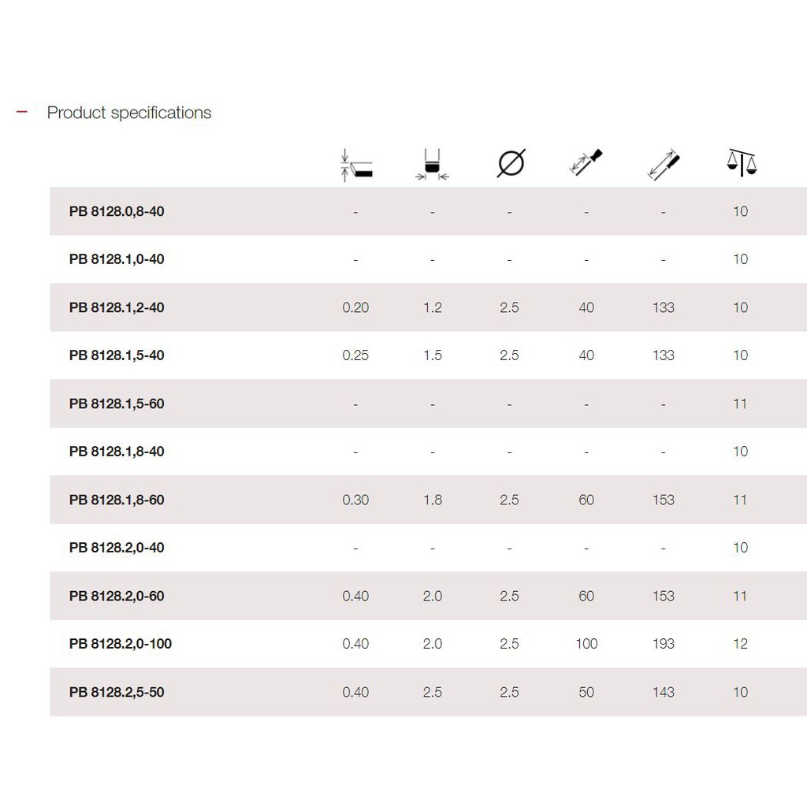Viewport: 807px width, 807px height.
Task: Open product PB 8128.1,2-40
Action: coord(117,307)
